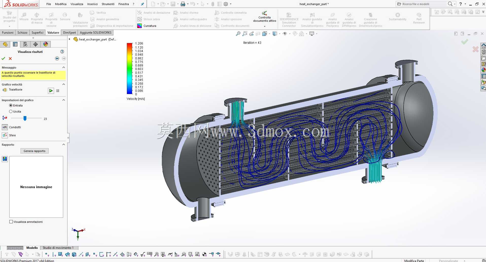Click Modifica Parte in status bar
The width and height of the screenshot is (486, 262).
point(414,260)
